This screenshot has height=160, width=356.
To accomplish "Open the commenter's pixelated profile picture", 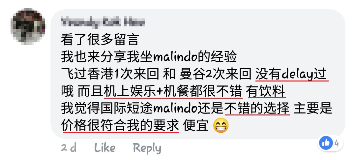I will pos(28,26).
